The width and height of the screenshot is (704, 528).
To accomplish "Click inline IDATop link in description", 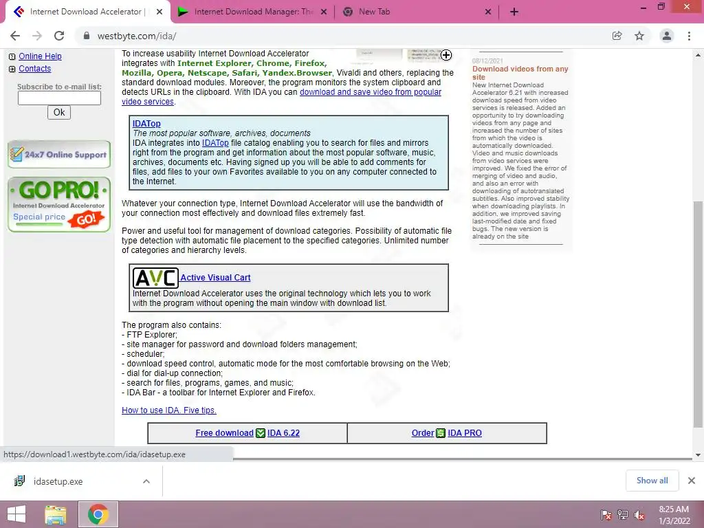I will 215,143.
